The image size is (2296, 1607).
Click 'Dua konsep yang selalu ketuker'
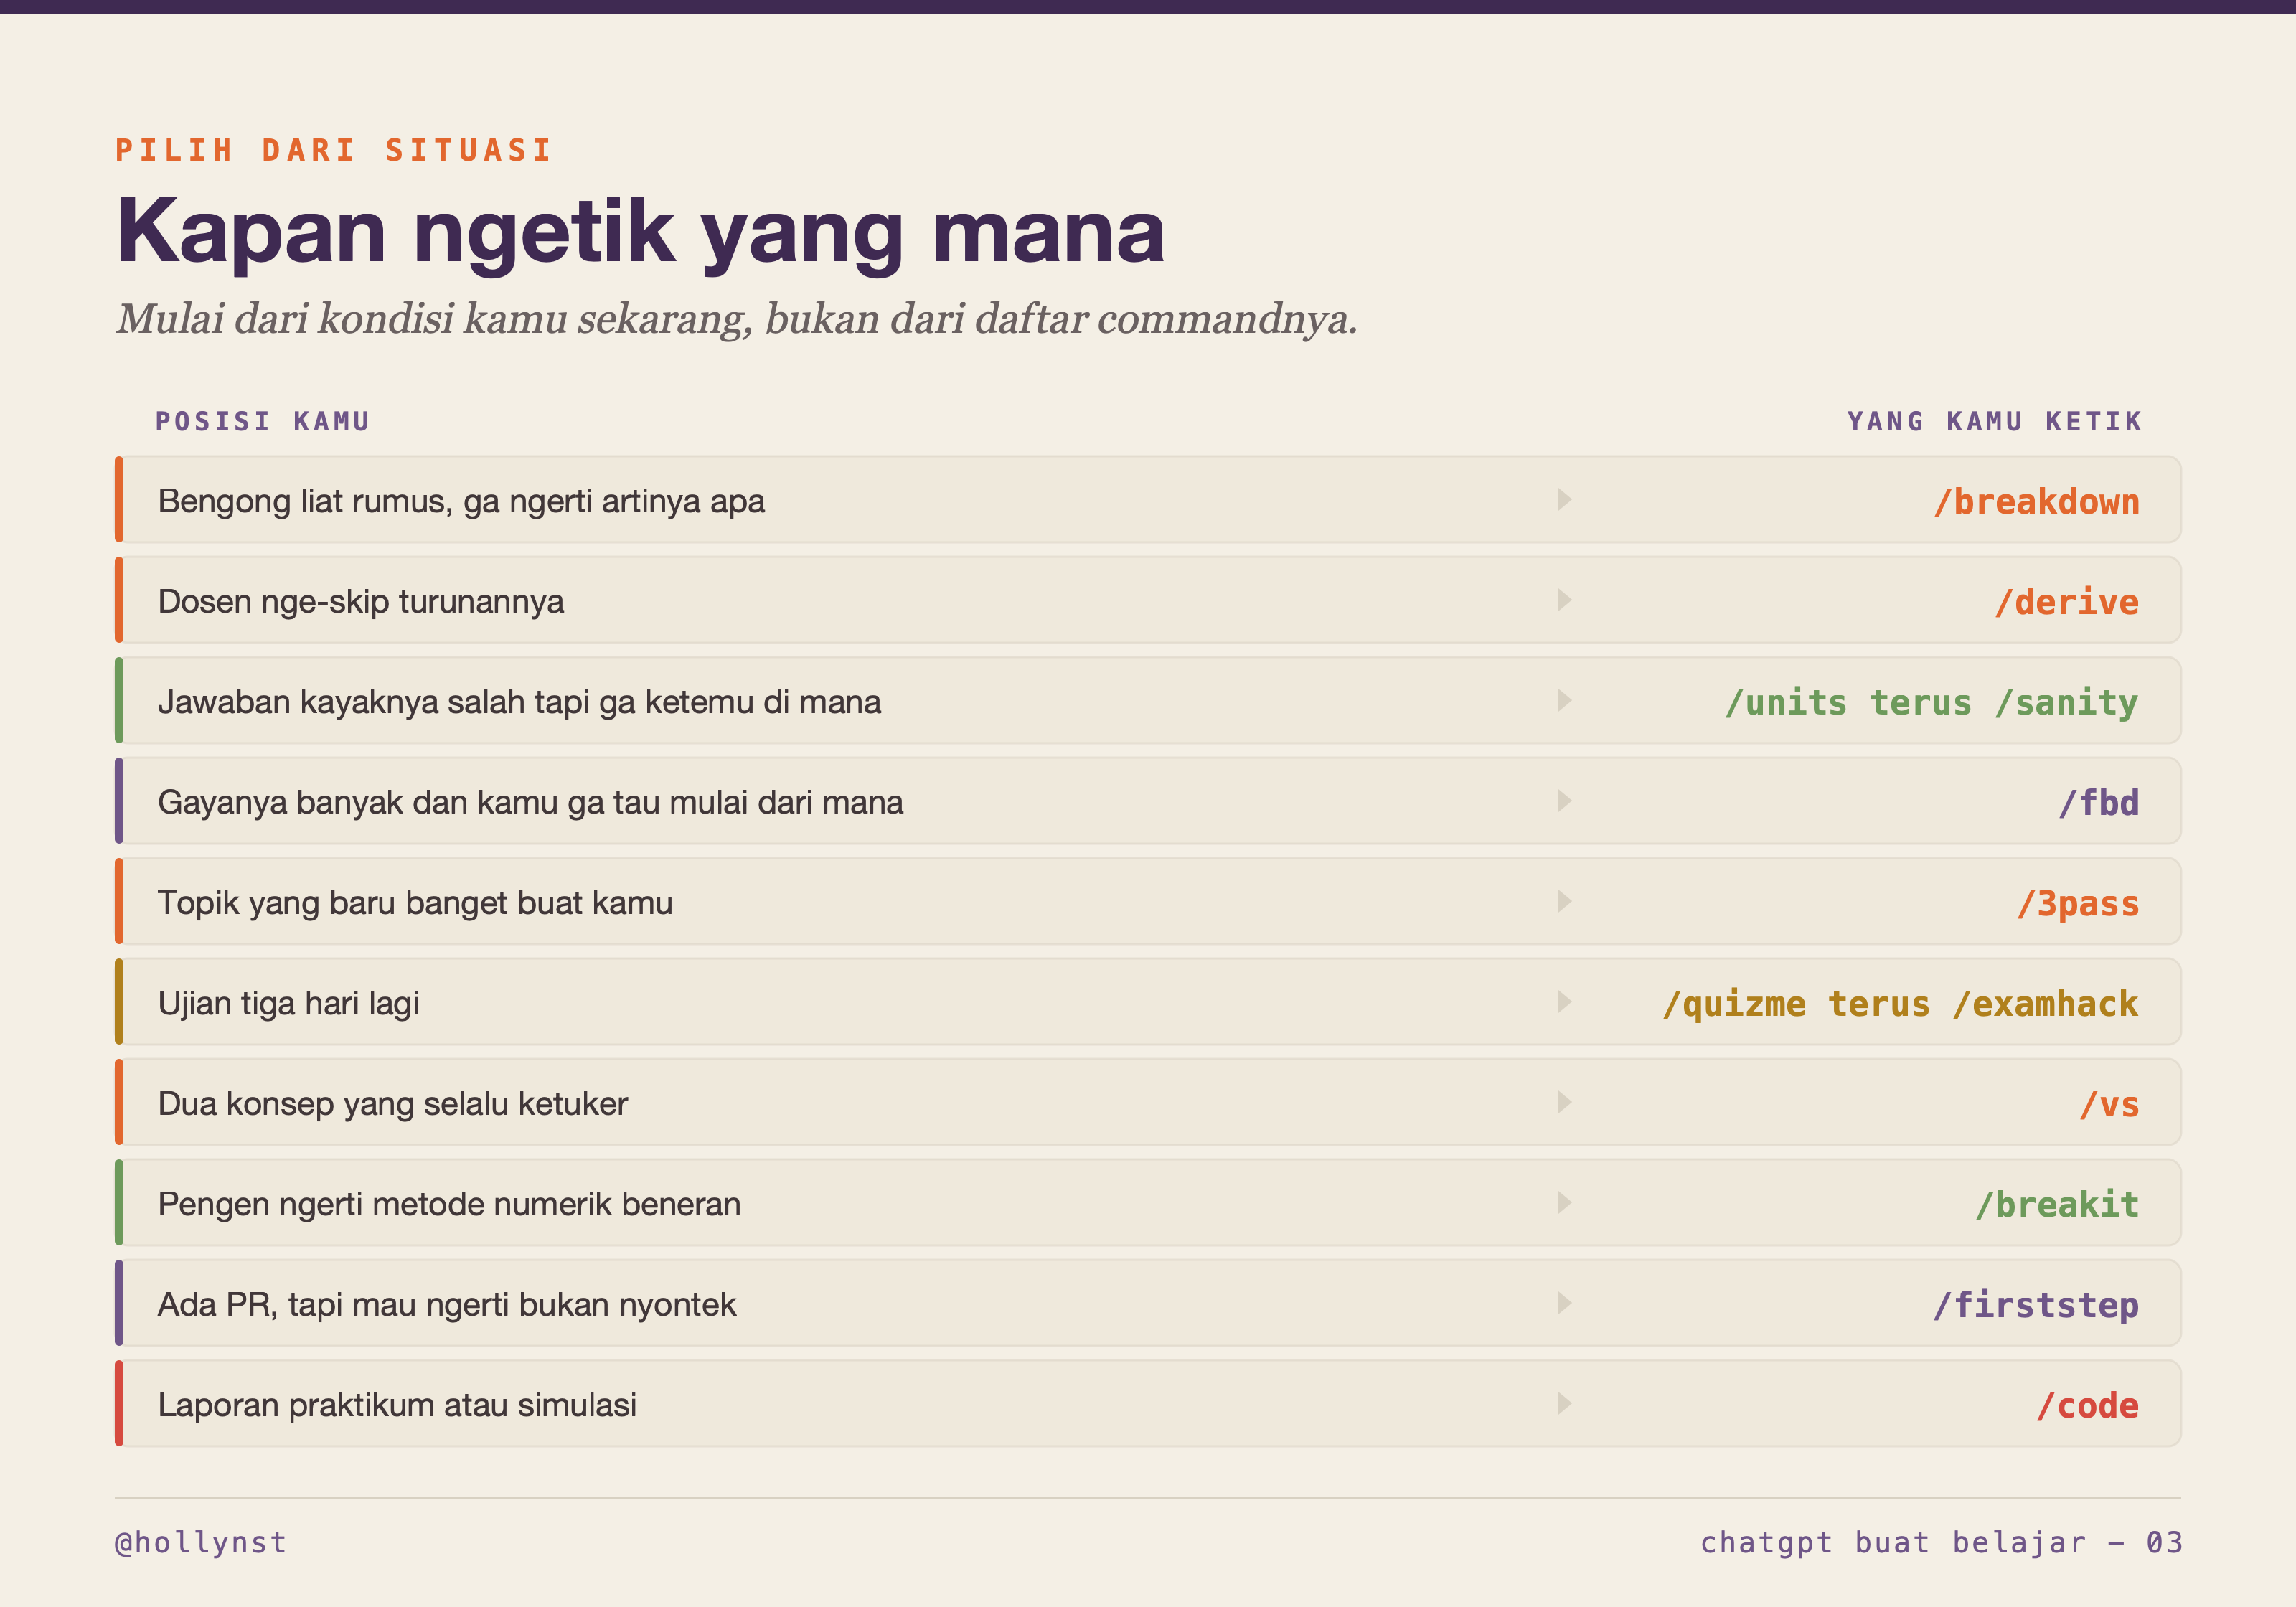pos(393,1104)
